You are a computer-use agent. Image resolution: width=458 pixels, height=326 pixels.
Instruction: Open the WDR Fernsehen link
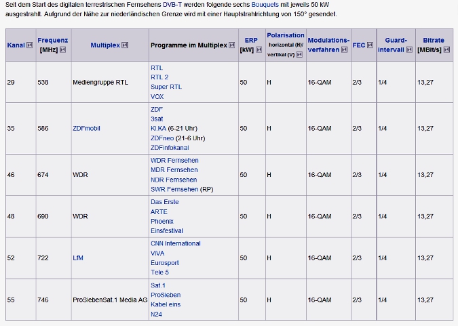[174, 161]
